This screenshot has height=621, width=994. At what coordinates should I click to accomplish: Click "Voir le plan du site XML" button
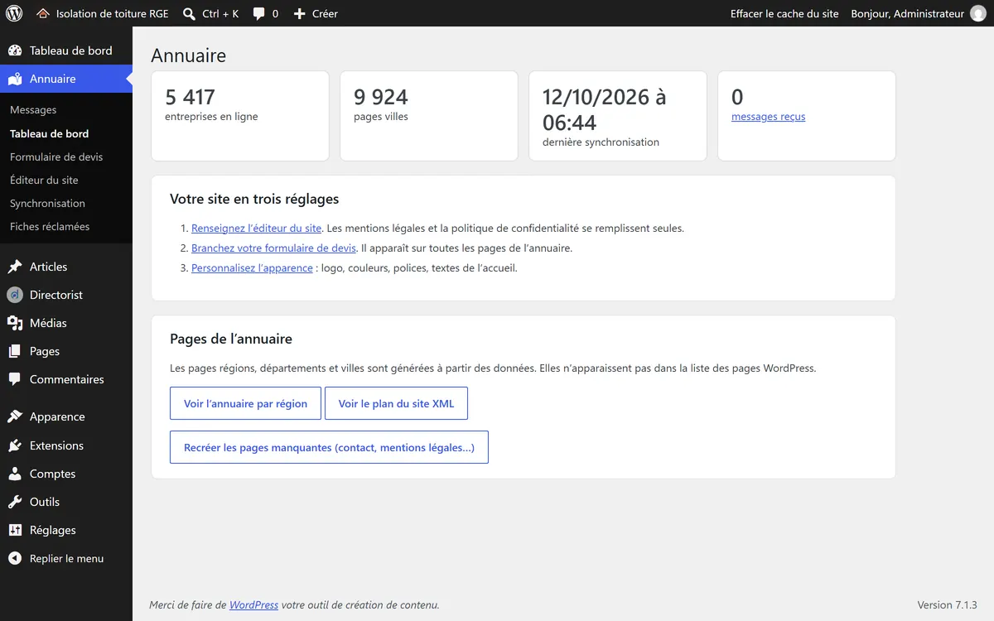click(396, 404)
